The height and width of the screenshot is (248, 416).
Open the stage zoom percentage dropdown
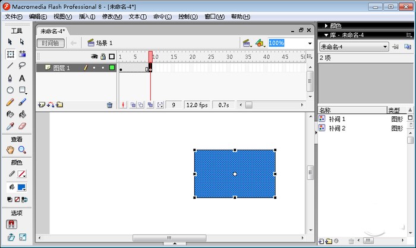pos(310,43)
